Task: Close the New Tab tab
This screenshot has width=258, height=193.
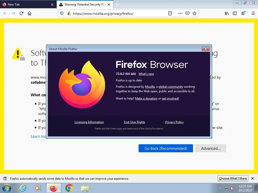Action: [52, 5]
